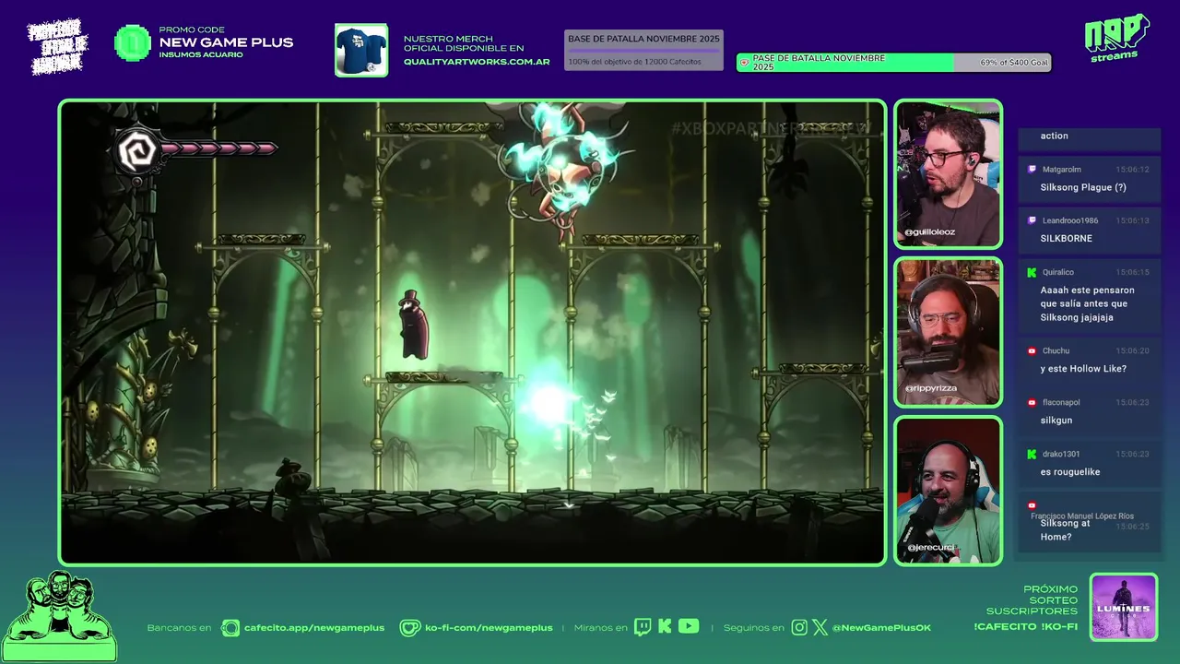Click the NGP streams logo

point(1116,38)
